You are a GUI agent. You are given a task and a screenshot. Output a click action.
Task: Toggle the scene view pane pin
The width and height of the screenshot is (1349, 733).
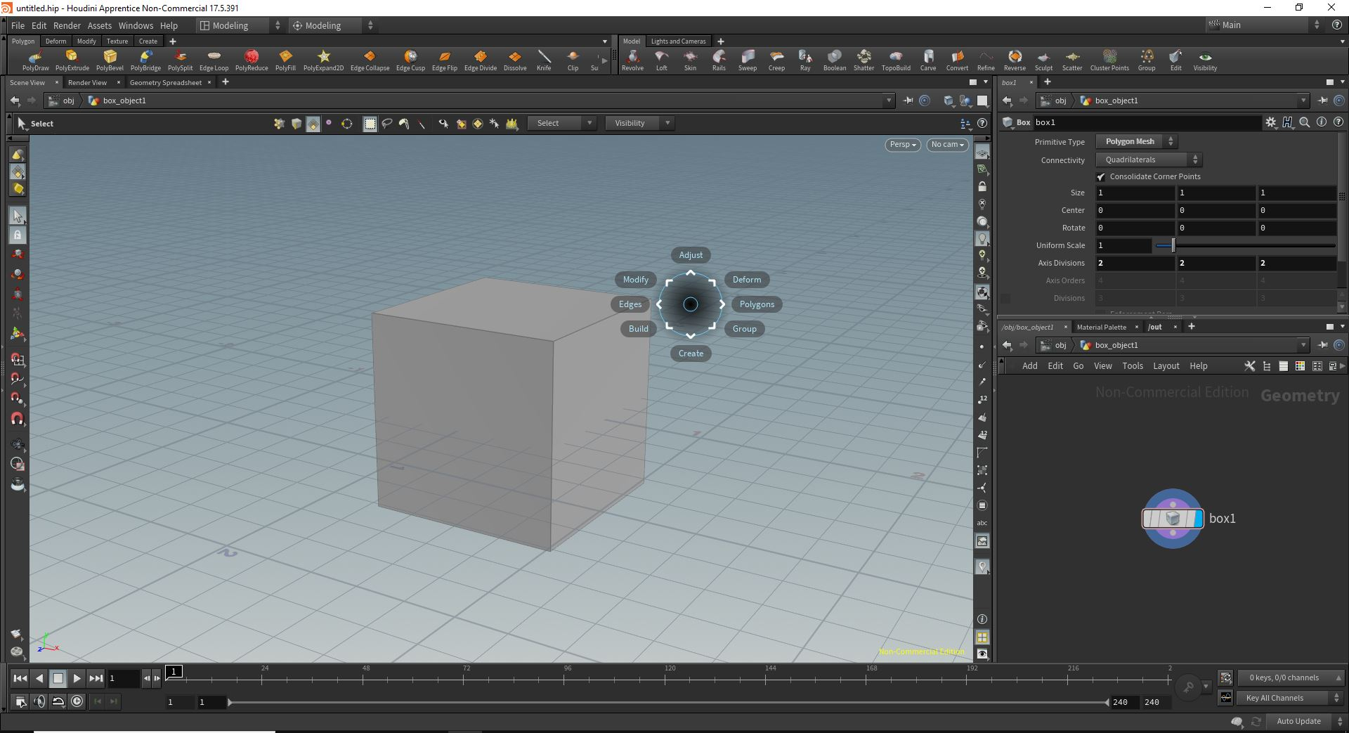click(908, 100)
